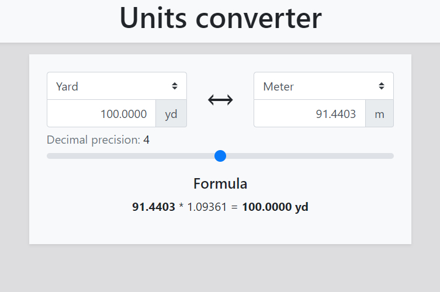This screenshot has width=440, height=292.
Task: Click the "yd" unit suffix box
Action: (x=171, y=114)
